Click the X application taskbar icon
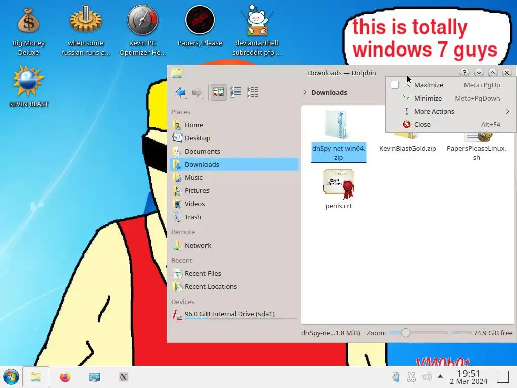 [124, 377]
